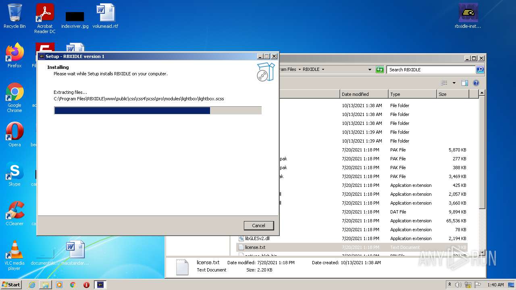Open Internet Explorer from the taskbar
516x290 pixels.
click(x=32, y=285)
